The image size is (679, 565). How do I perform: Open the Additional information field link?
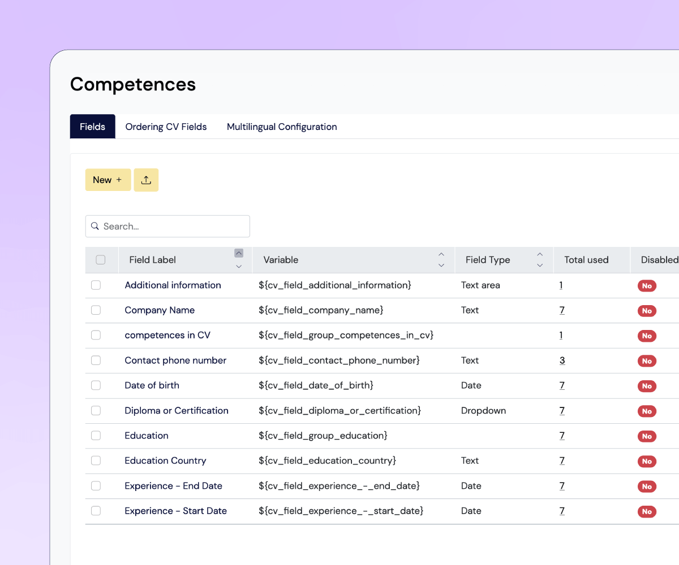tap(173, 285)
